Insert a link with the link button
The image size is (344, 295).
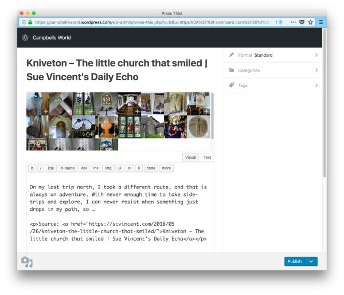coord(50,168)
